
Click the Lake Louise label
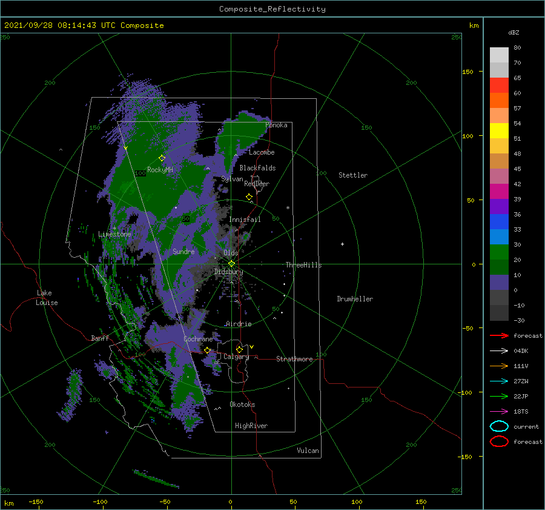47,298
